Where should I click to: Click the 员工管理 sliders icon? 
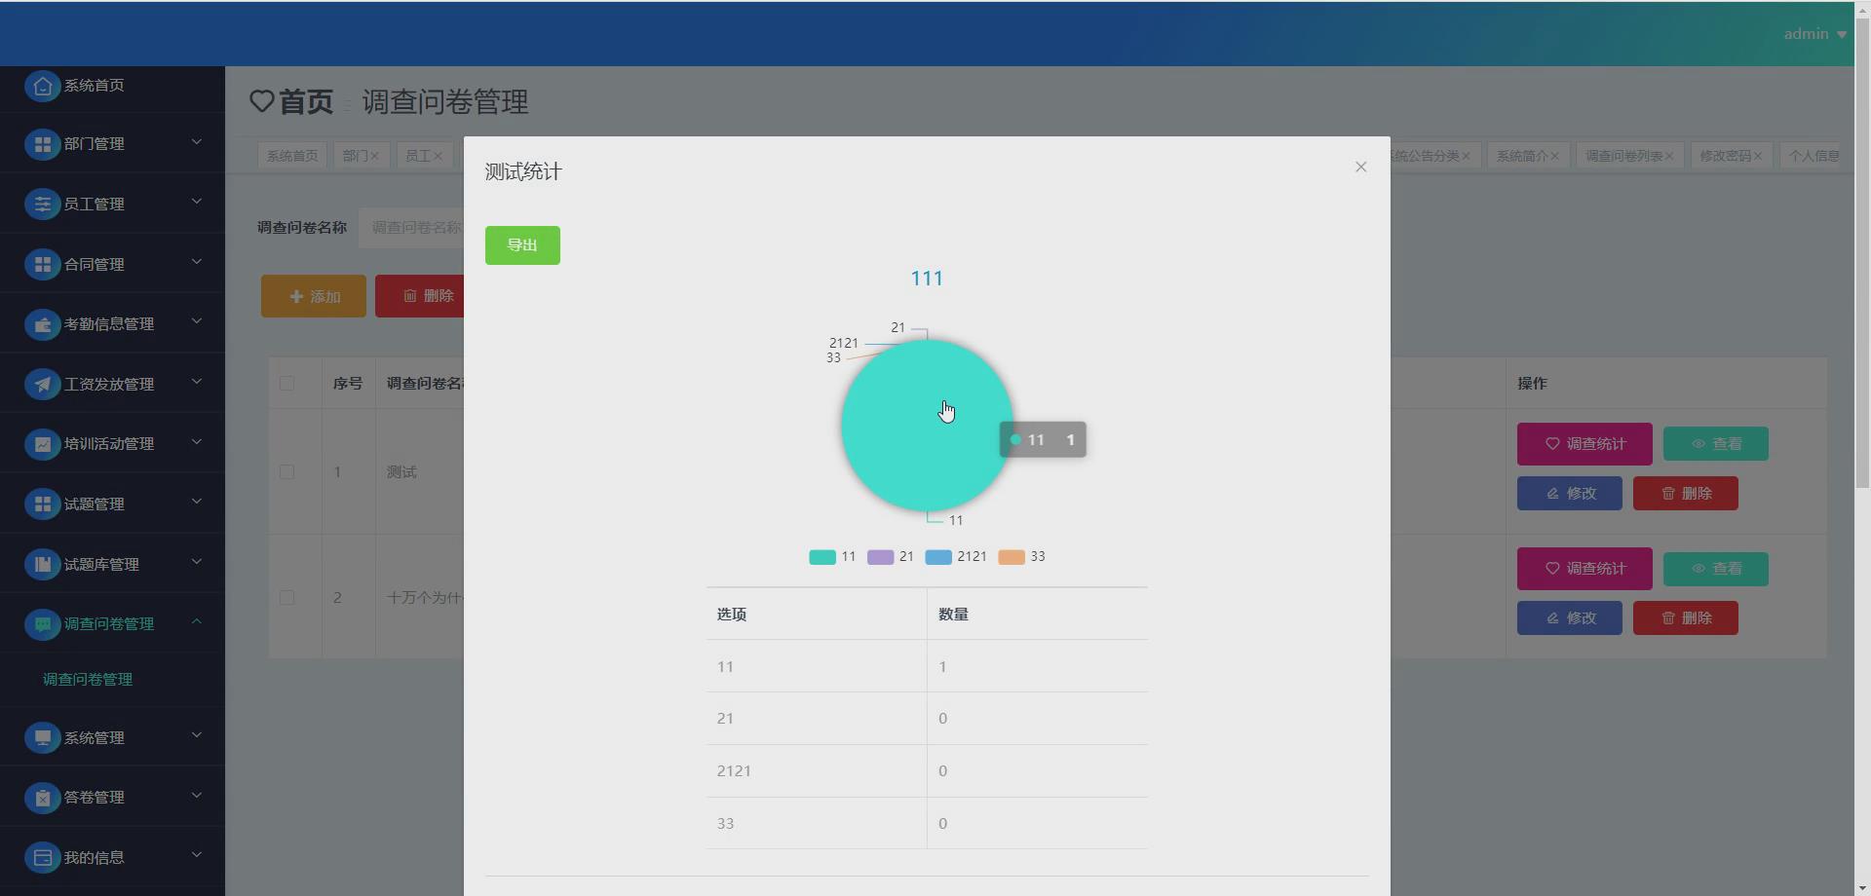[42, 205]
